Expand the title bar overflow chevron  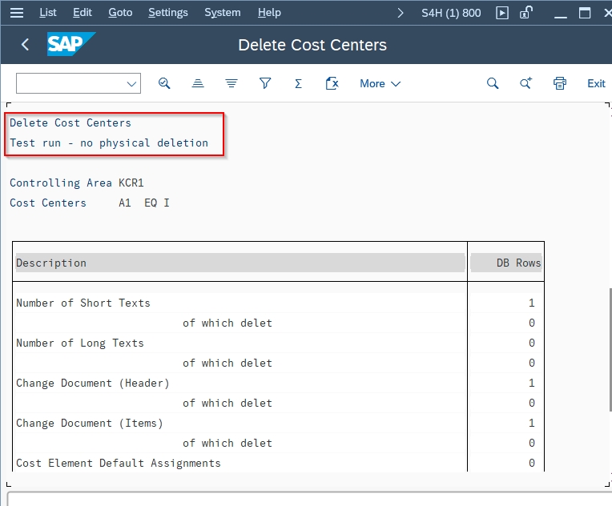pos(400,13)
